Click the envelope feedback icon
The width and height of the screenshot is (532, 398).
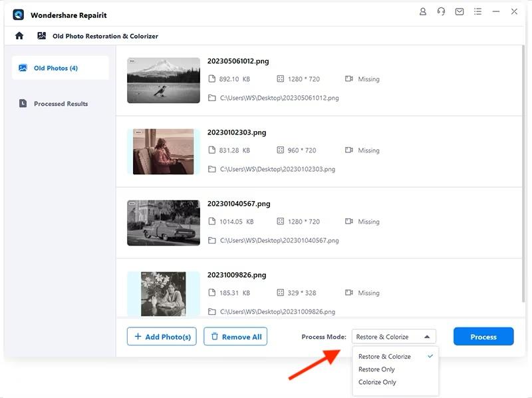point(459,12)
